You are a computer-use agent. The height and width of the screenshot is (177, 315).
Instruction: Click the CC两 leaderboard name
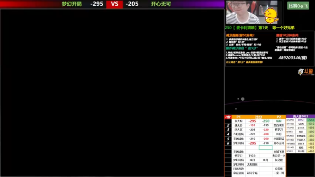[x=301, y=124]
